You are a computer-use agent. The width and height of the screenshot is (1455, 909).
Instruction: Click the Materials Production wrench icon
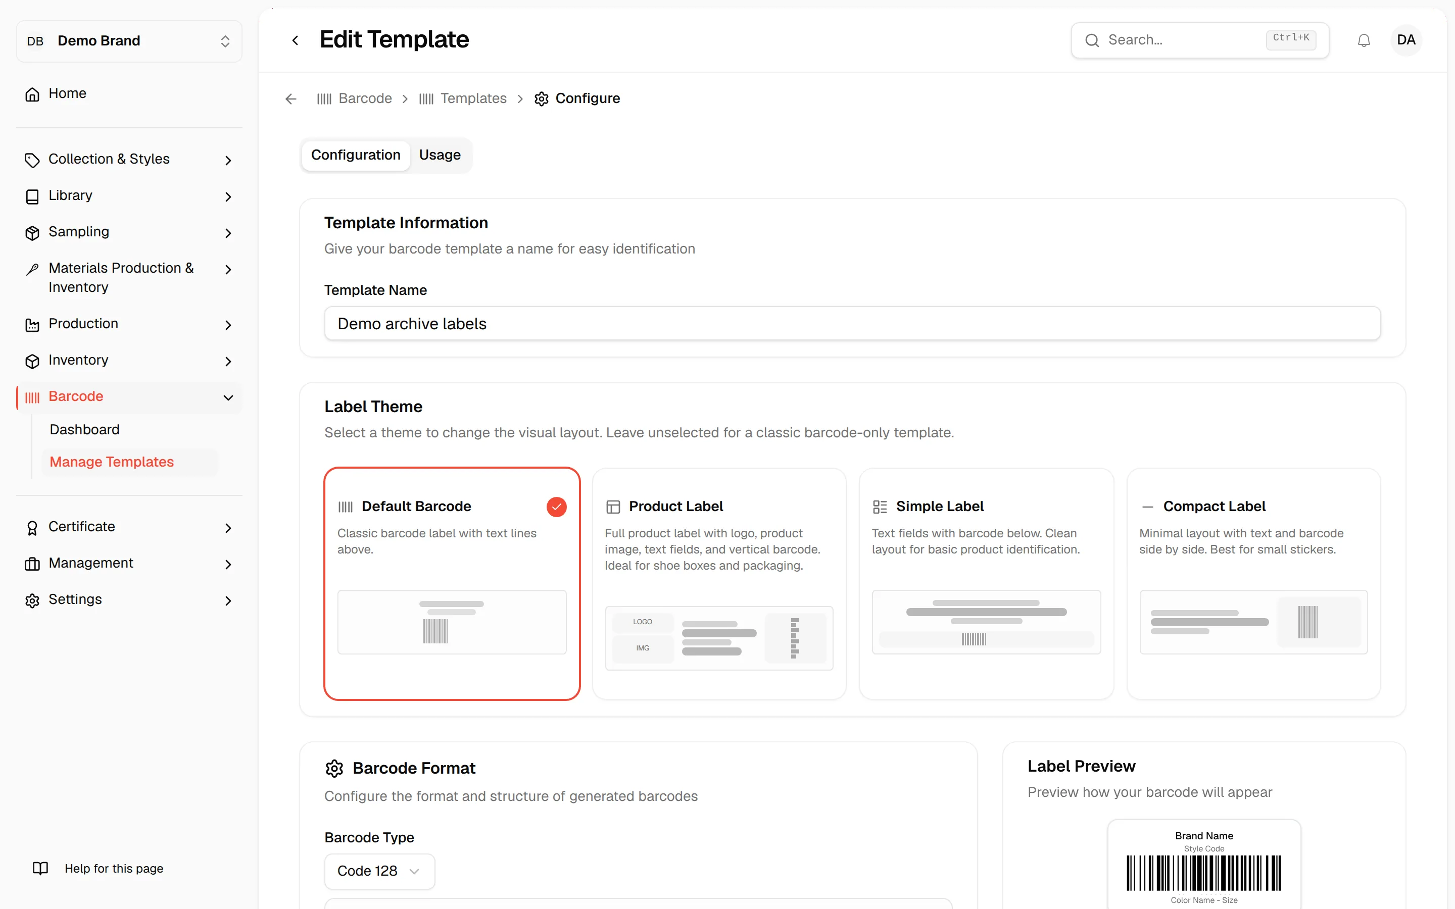(x=32, y=269)
